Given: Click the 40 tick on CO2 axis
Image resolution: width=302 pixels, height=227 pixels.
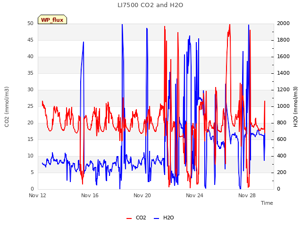Looking at the screenshot, I should point(30,57).
